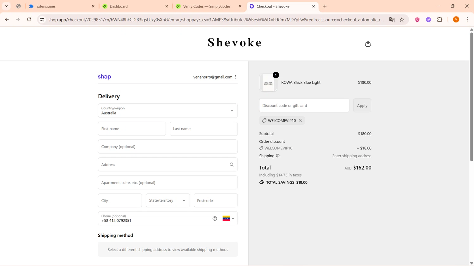
Task: View site information icon in address bar
Action: [42, 20]
